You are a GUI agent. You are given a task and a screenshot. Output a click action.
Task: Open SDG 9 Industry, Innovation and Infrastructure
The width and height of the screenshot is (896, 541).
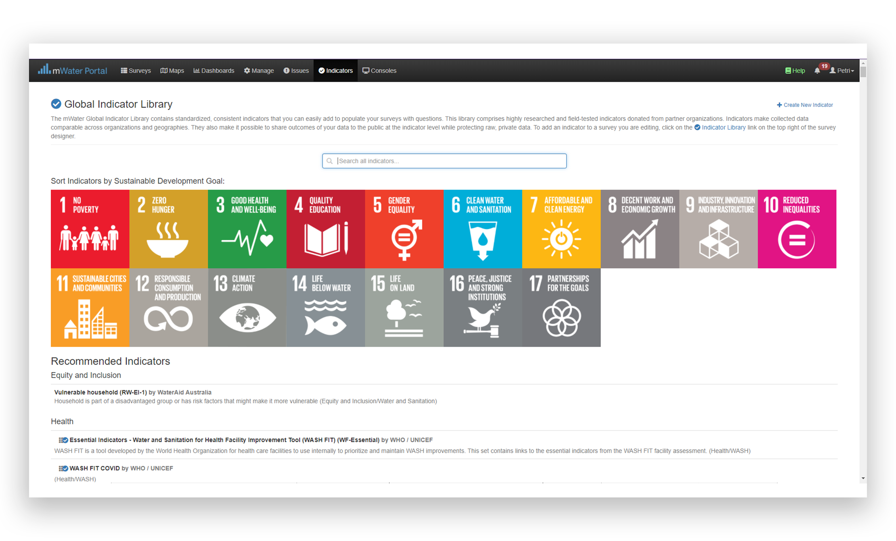point(719,229)
